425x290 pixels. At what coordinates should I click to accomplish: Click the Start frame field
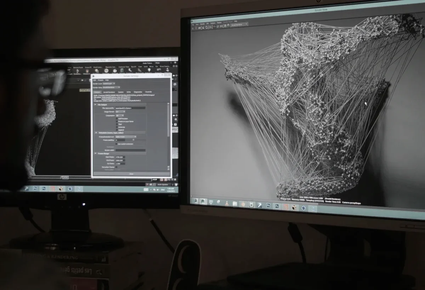[120, 157]
